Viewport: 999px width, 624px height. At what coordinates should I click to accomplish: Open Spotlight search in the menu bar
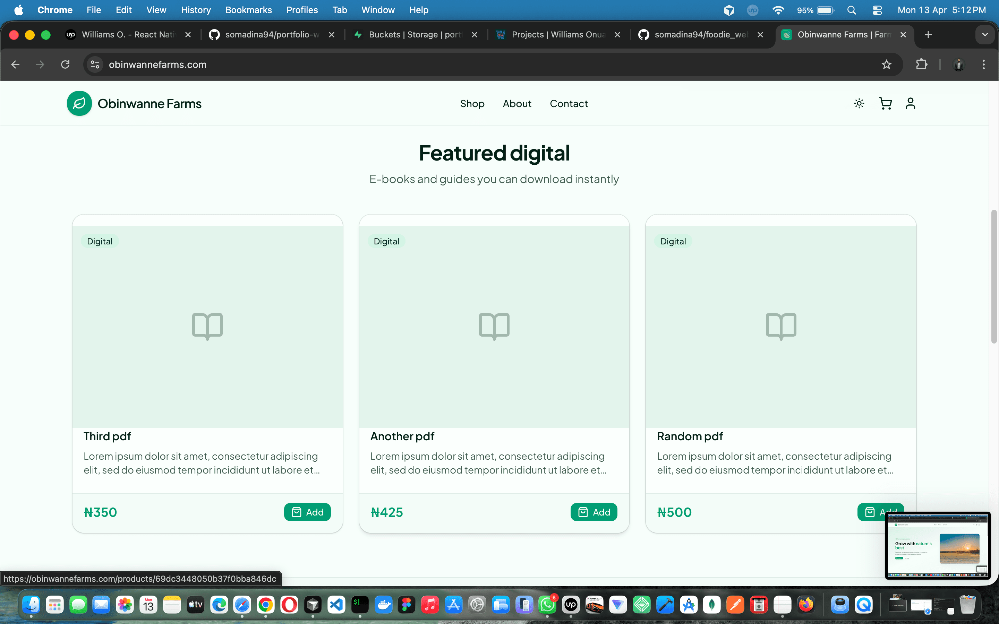[852, 10]
